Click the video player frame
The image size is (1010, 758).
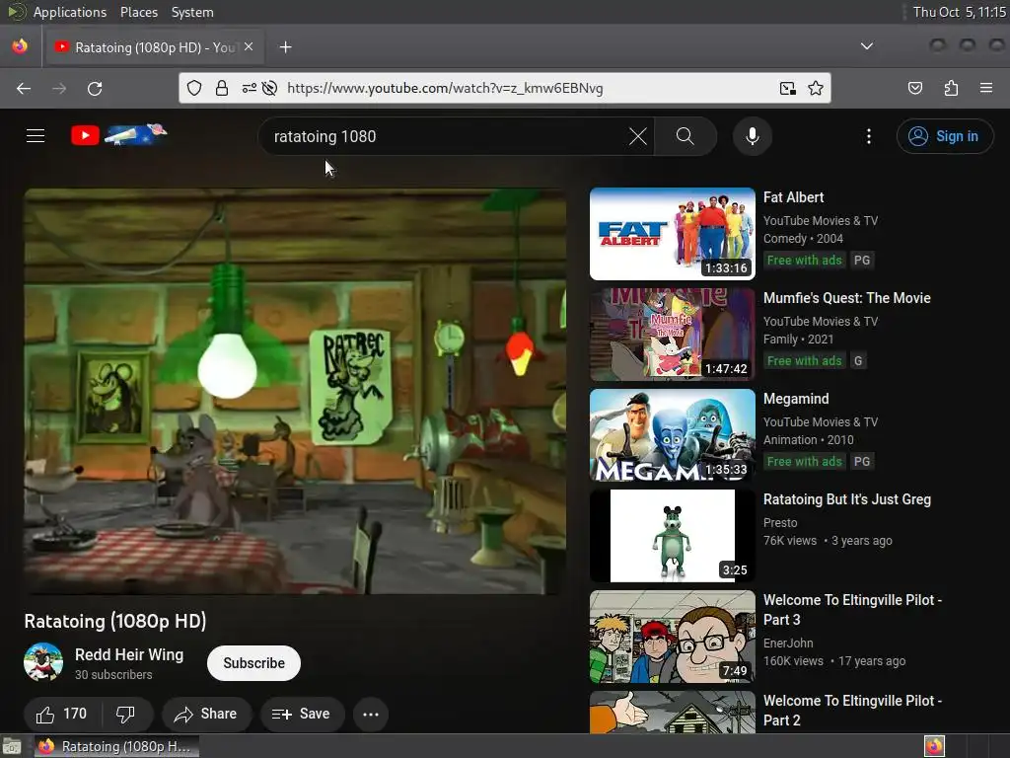295,391
